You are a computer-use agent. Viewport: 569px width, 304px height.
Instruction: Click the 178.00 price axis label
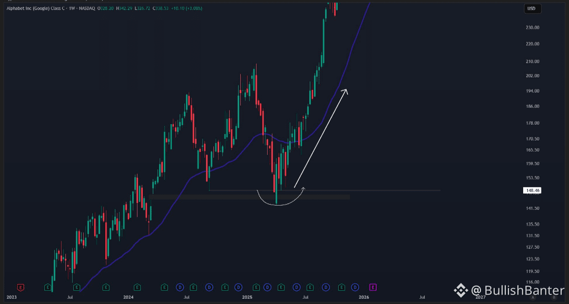pyautogui.click(x=532, y=123)
